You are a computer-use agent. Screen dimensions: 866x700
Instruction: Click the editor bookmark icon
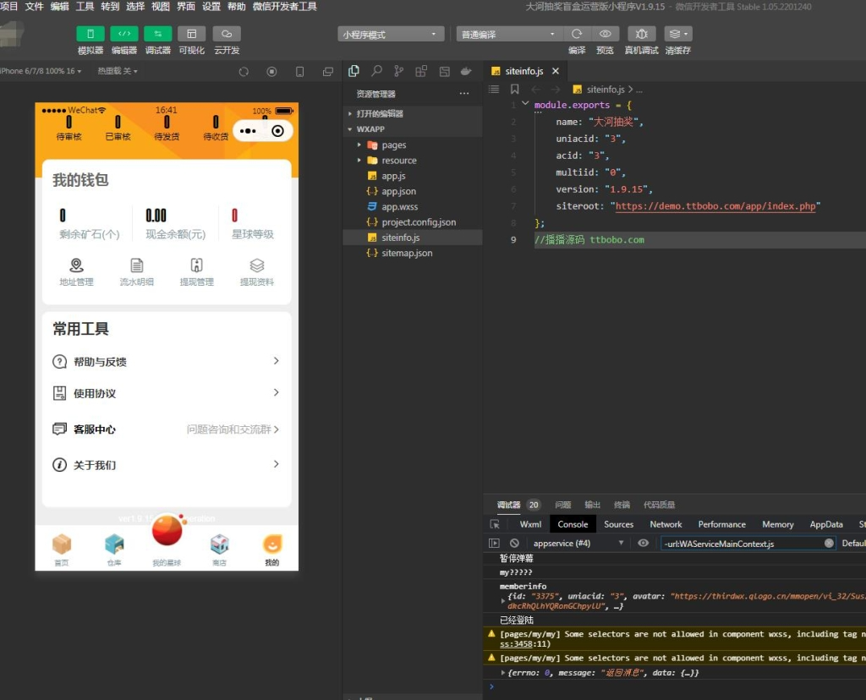click(x=515, y=90)
